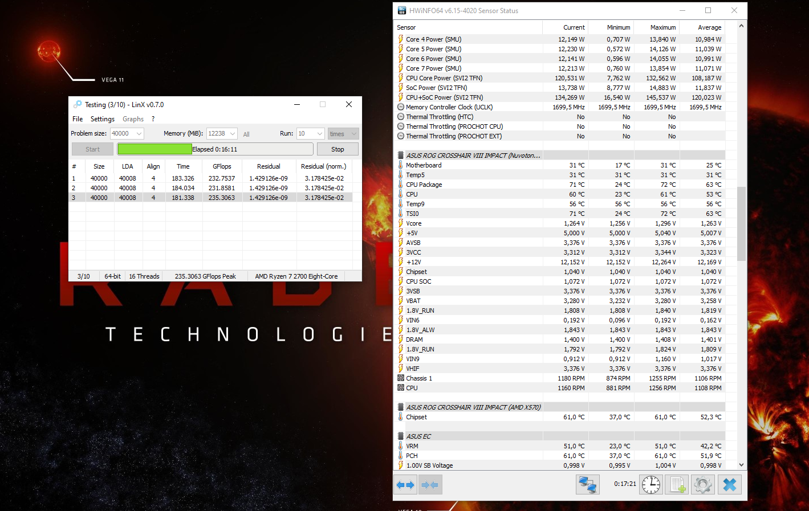Click the clock icon beside Memory Controller Clock
This screenshot has width=809, height=511.
[x=401, y=107]
